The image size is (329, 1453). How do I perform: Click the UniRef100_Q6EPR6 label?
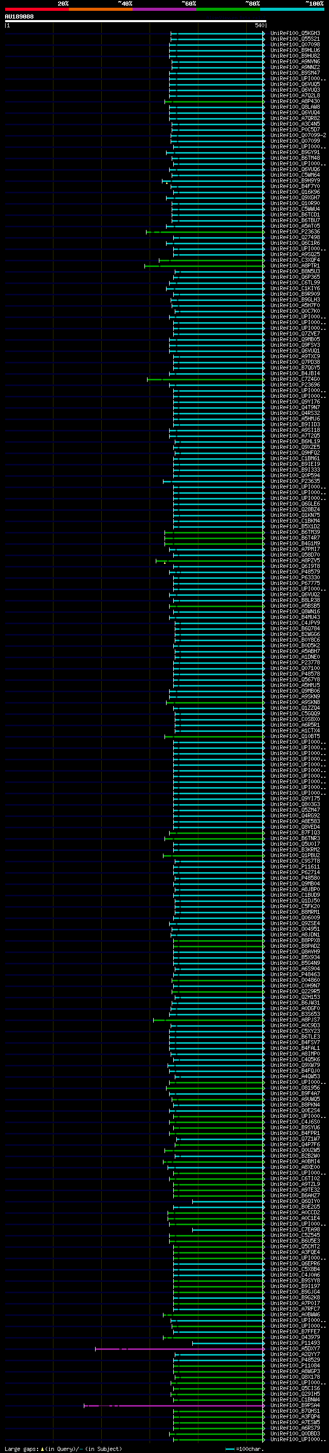295,1264
